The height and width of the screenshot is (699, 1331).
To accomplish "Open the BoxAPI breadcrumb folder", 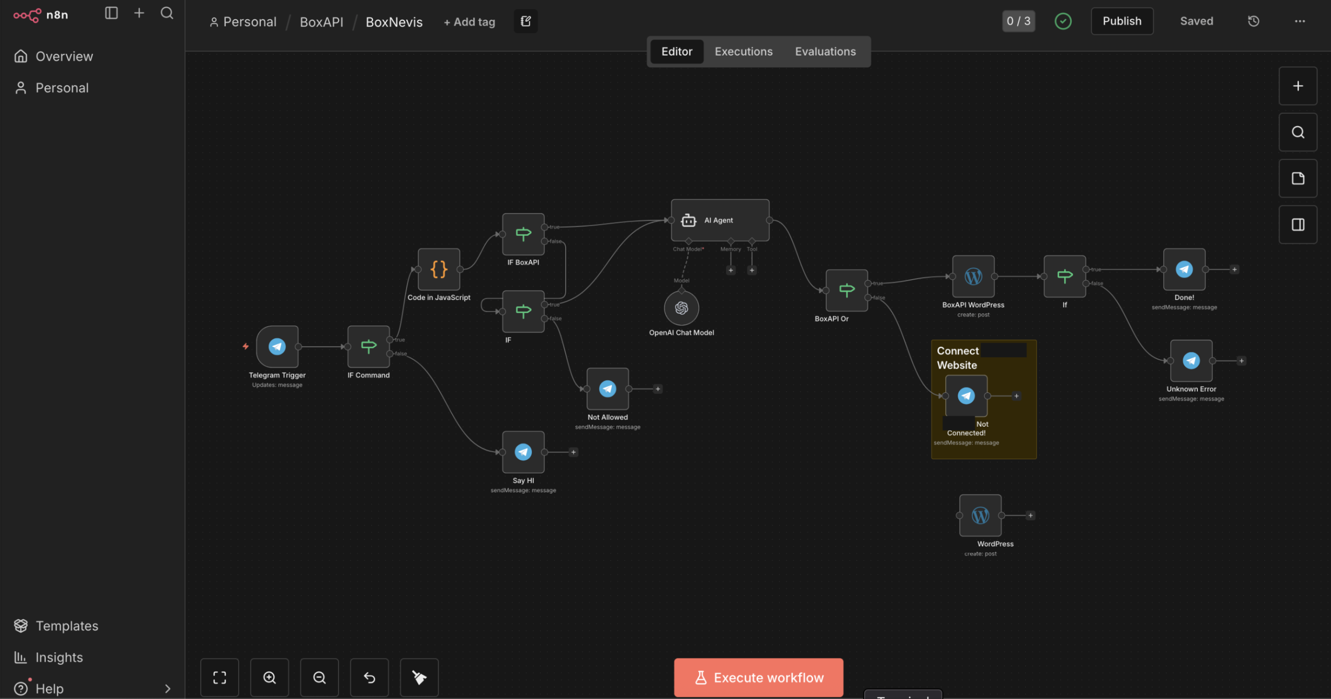I will tap(321, 22).
